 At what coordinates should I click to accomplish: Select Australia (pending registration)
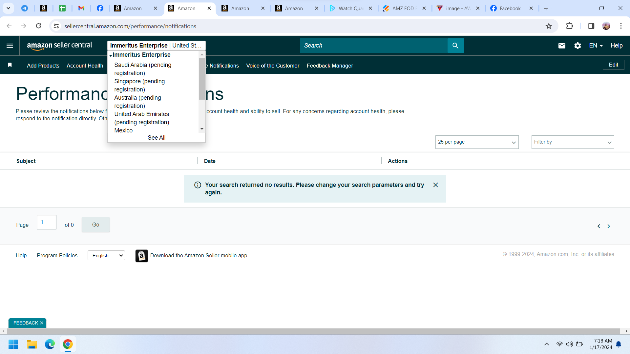pyautogui.click(x=137, y=102)
